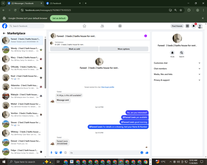Go to the Home feed icon
This screenshot has height=165, width=207.
(x=84, y=26)
